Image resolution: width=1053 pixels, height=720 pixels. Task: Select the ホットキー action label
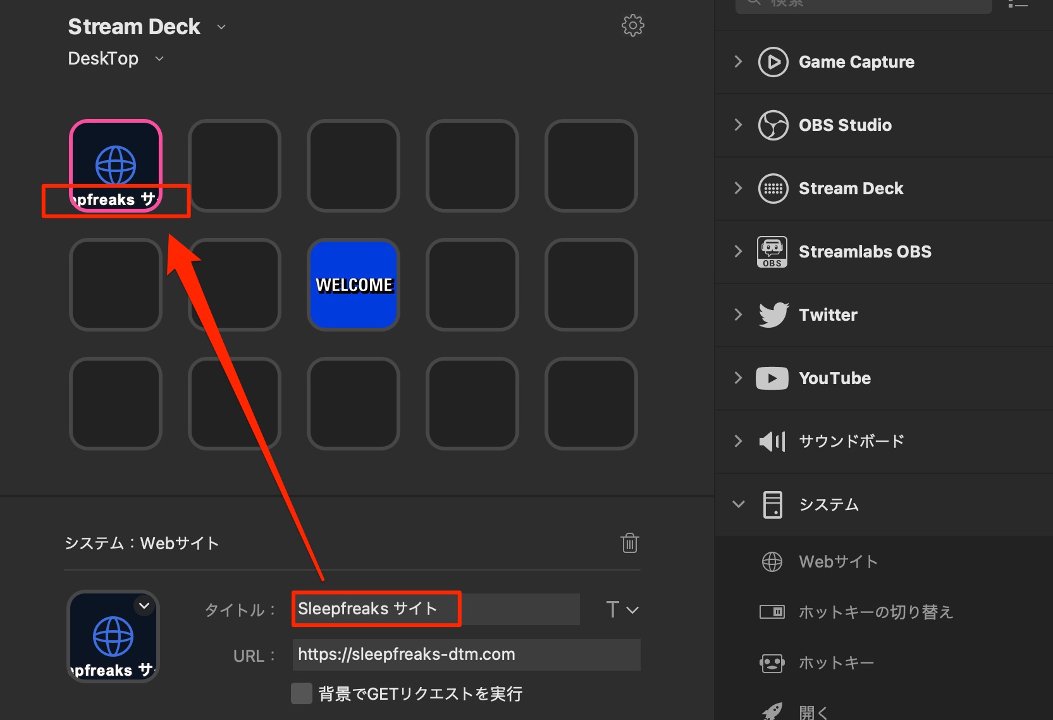coord(836,663)
